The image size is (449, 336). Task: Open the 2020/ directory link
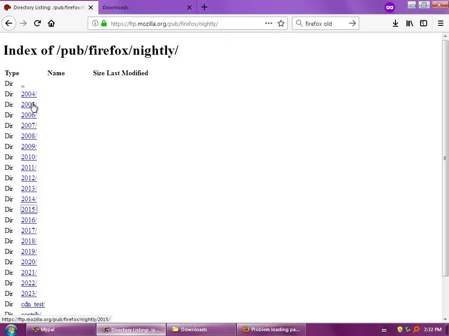click(29, 262)
